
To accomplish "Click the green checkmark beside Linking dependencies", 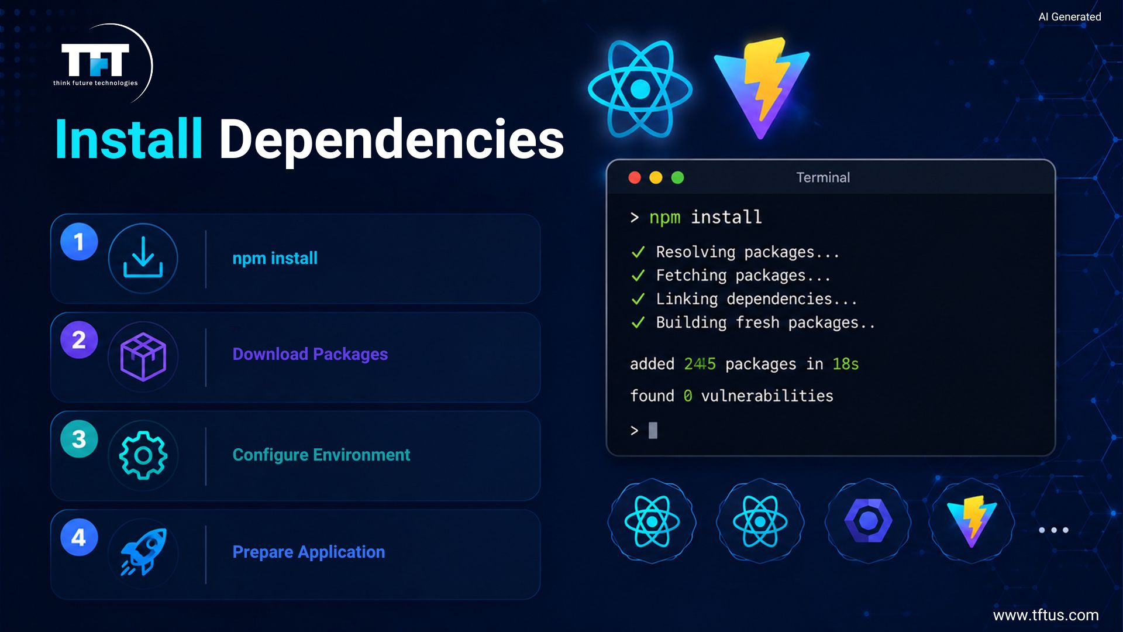I will pyautogui.click(x=638, y=299).
